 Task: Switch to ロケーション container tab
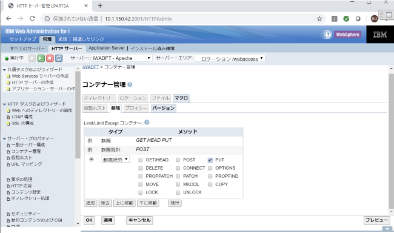[x=133, y=98]
